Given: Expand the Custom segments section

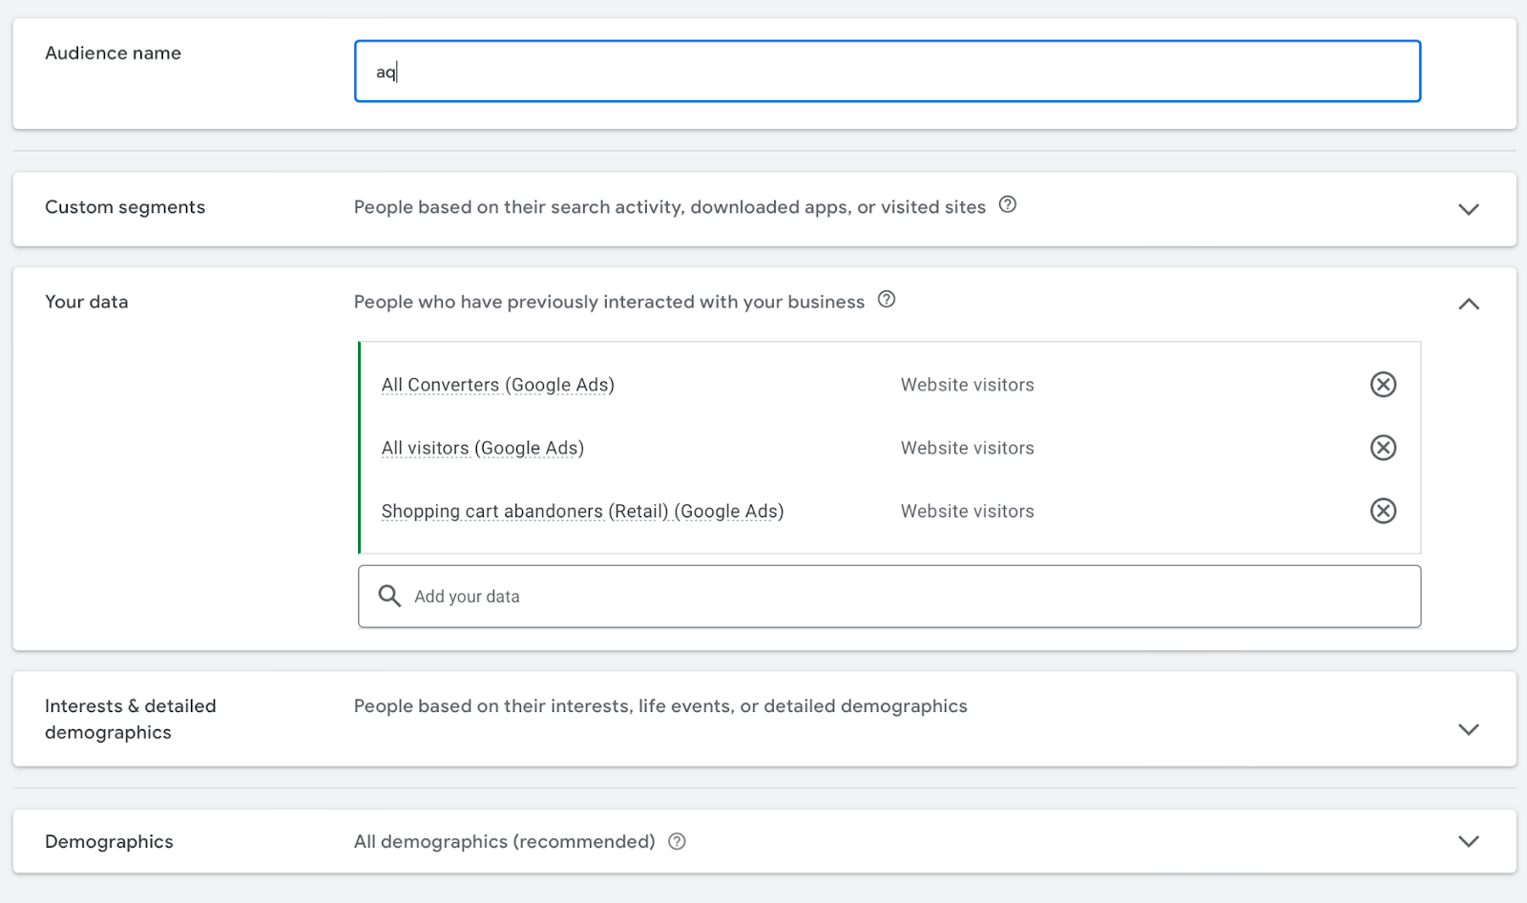Looking at the screenshot, I should 1468,209.
